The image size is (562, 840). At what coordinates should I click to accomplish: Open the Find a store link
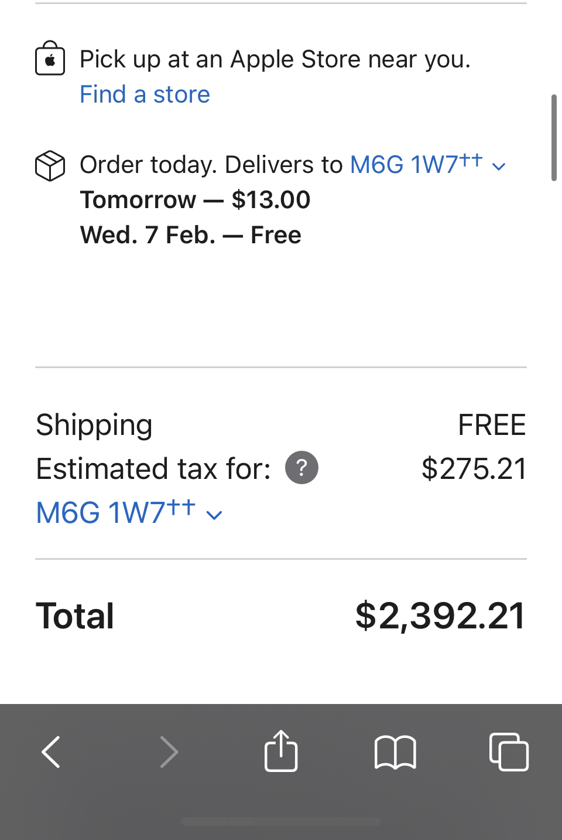[x=145, y=94]
